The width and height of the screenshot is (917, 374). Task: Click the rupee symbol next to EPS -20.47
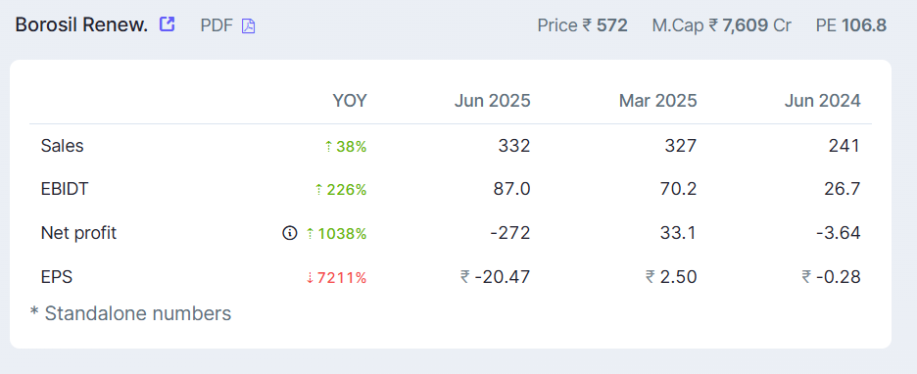click(x=465, y=276)
